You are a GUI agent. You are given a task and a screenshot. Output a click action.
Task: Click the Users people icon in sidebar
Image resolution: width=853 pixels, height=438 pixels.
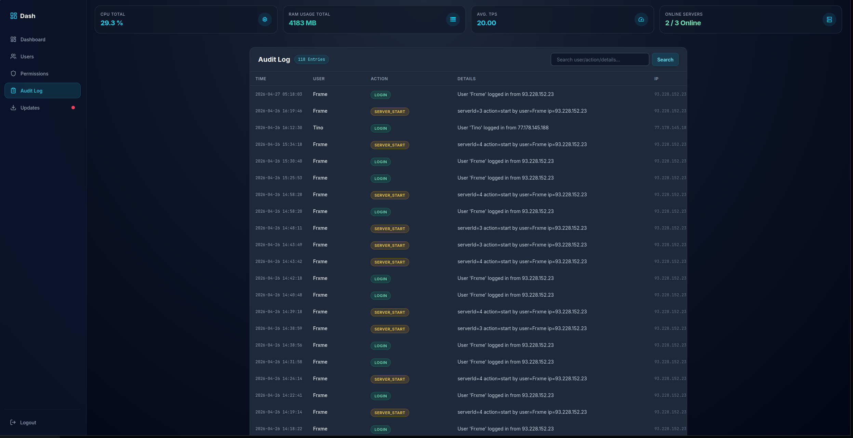13,57
